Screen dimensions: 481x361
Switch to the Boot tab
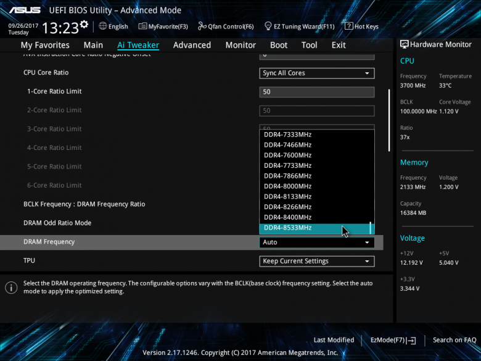[279, 45]
